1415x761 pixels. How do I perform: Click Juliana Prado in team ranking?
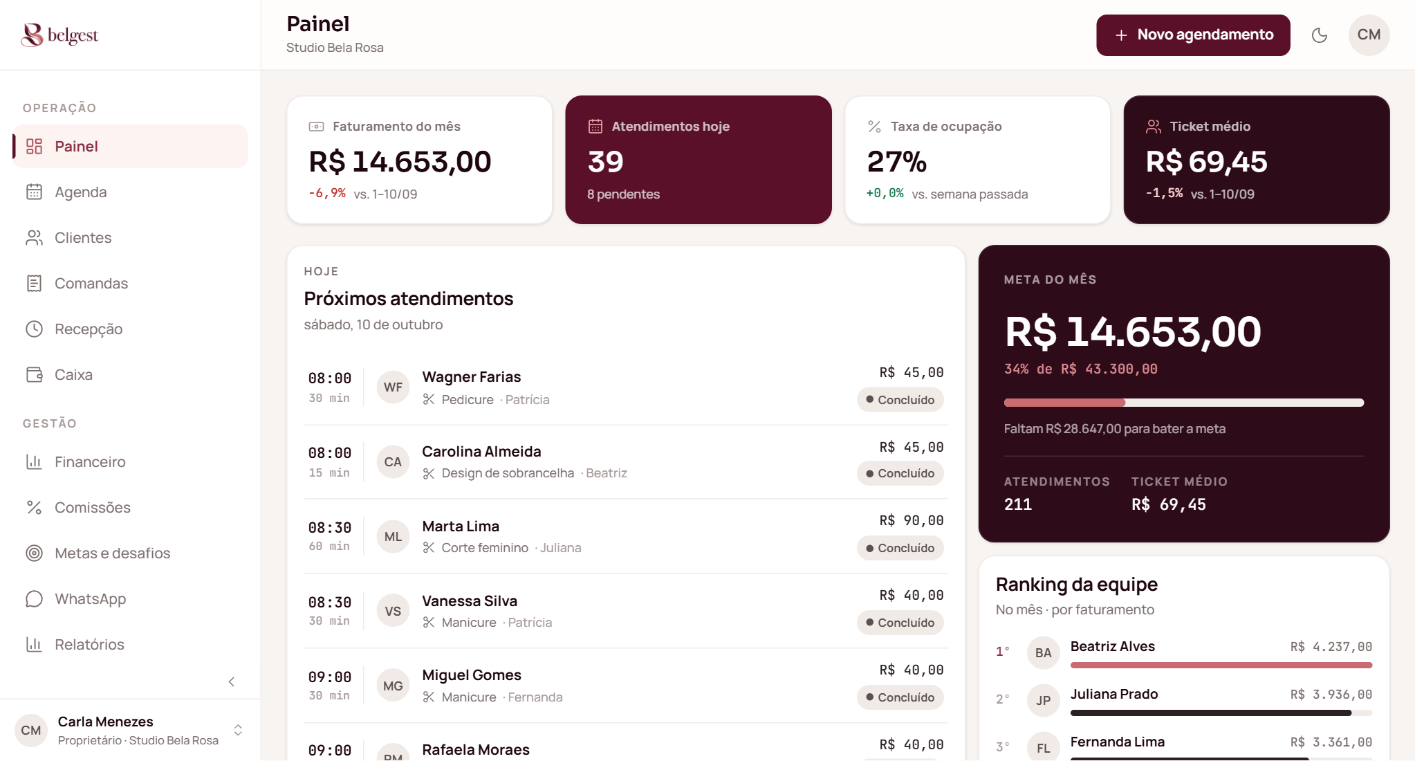click(x=1183, y=699)
